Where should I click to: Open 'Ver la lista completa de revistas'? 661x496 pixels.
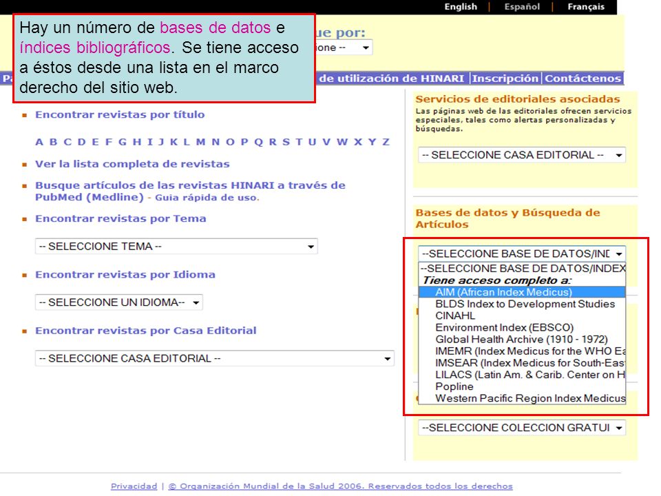click(132, 164)
